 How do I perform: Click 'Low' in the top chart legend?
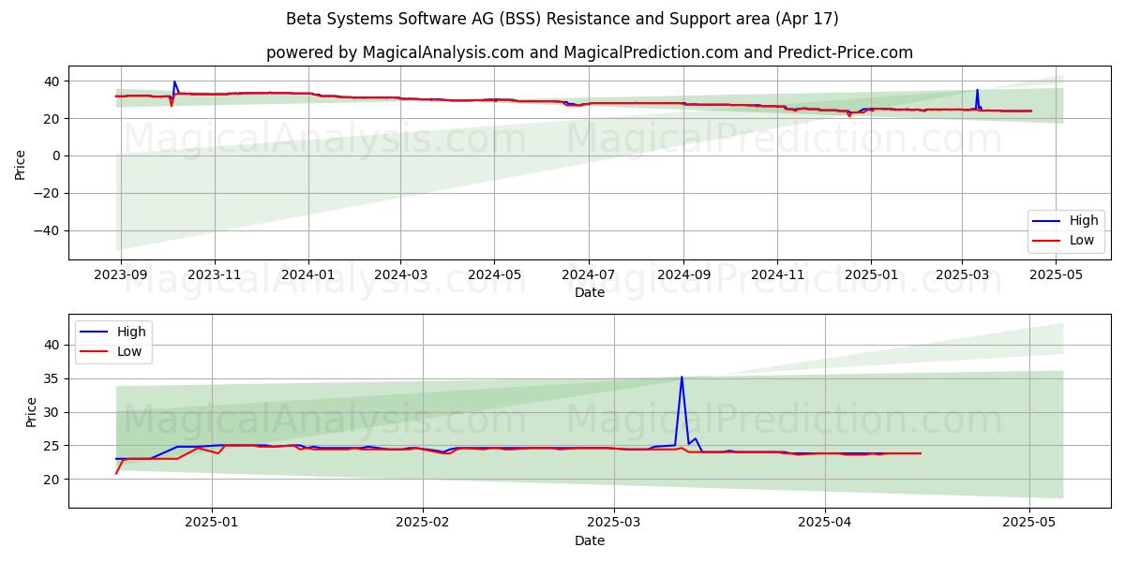click(1082, 241)
